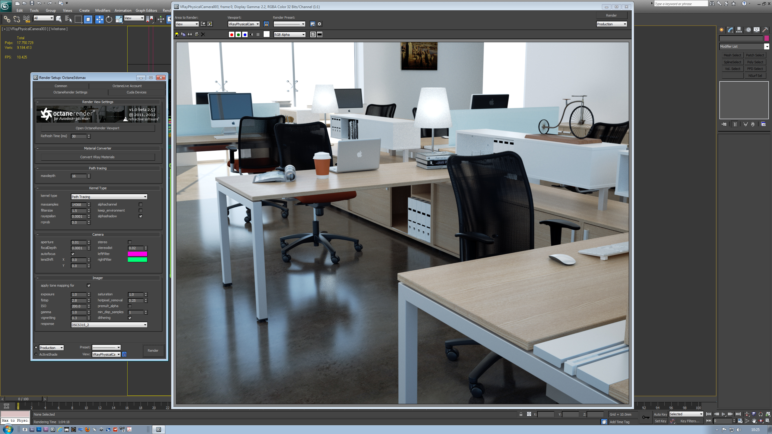Print the rendered image
Screen dimensions: 772x434
click(x=197, y=34)
